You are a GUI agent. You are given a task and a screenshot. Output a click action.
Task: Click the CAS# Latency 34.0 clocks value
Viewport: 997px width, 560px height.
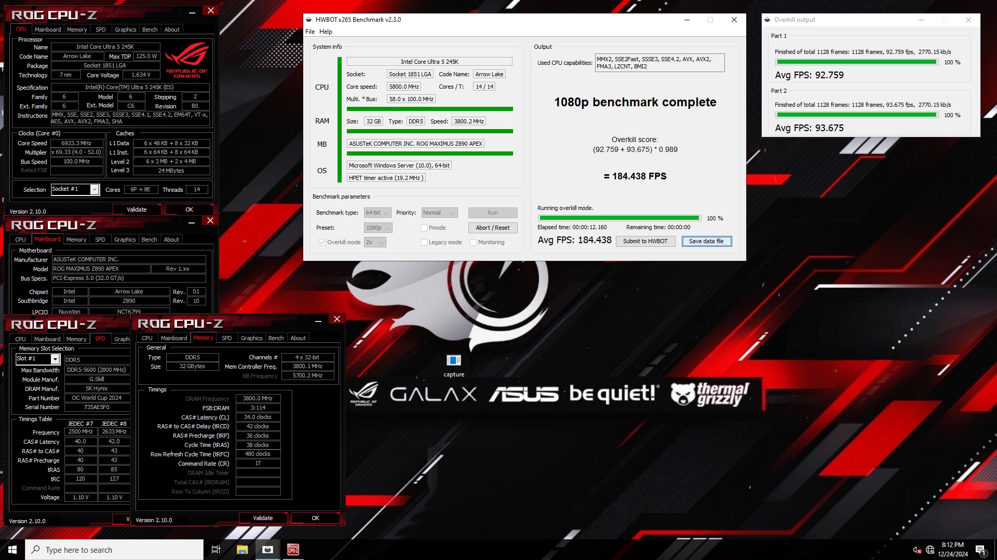click(258, 417)
